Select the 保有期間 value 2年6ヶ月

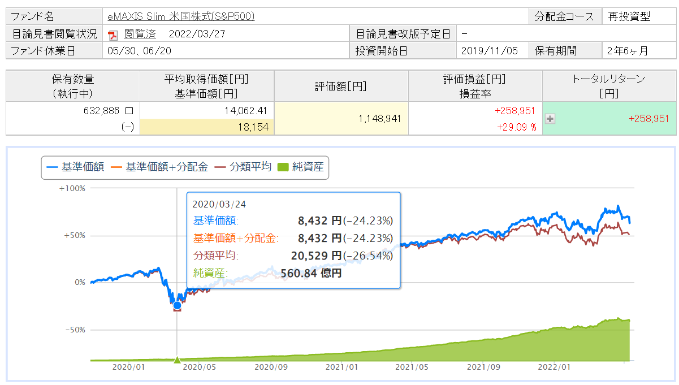tap(627, 51)
